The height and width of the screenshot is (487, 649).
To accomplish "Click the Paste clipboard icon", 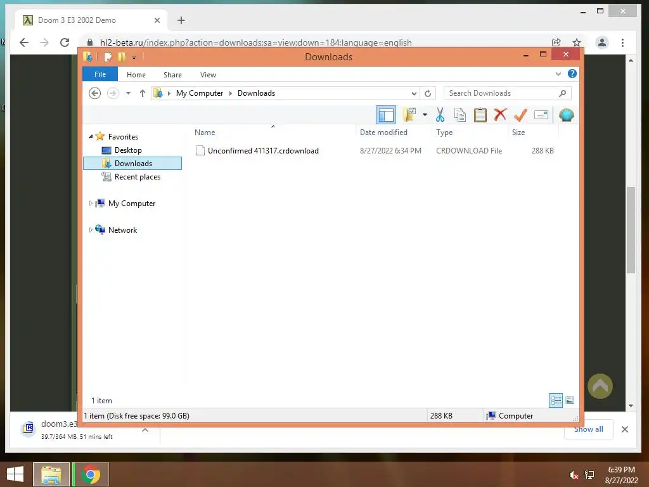I will 480,115.
